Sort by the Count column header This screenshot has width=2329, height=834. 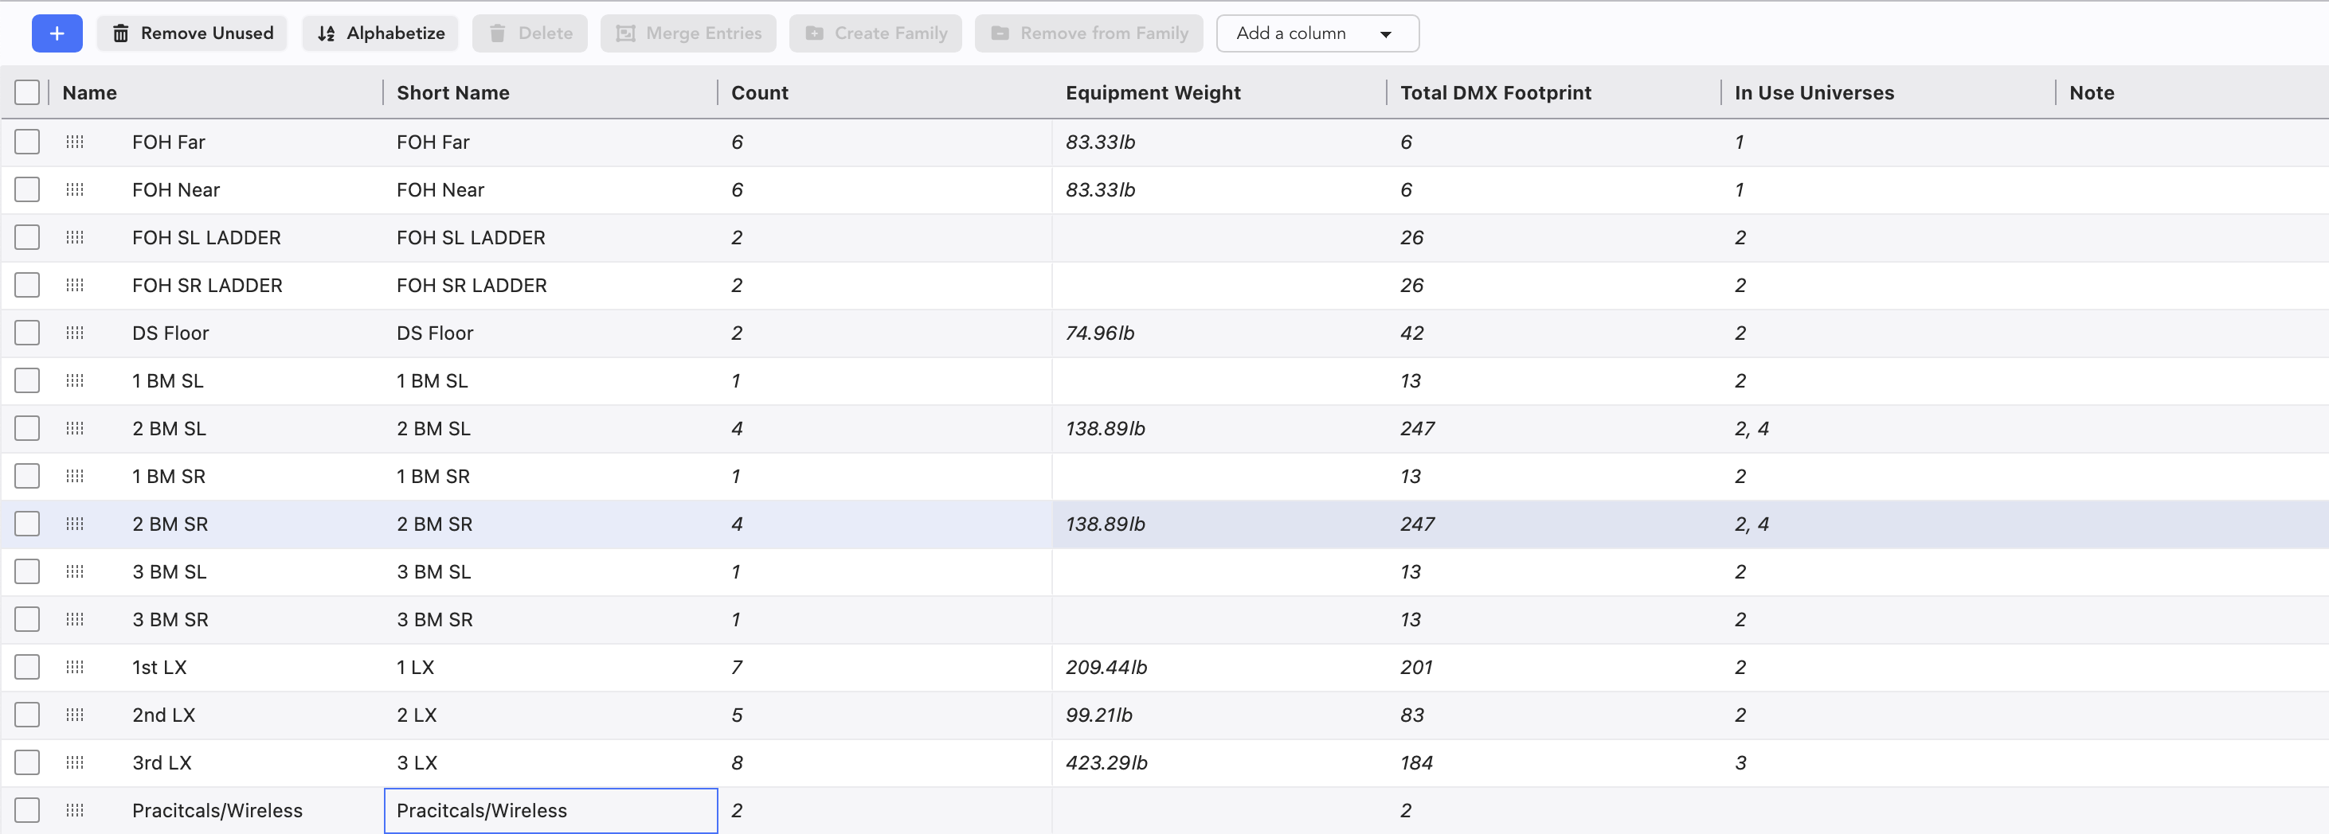[x=759, y=92]
